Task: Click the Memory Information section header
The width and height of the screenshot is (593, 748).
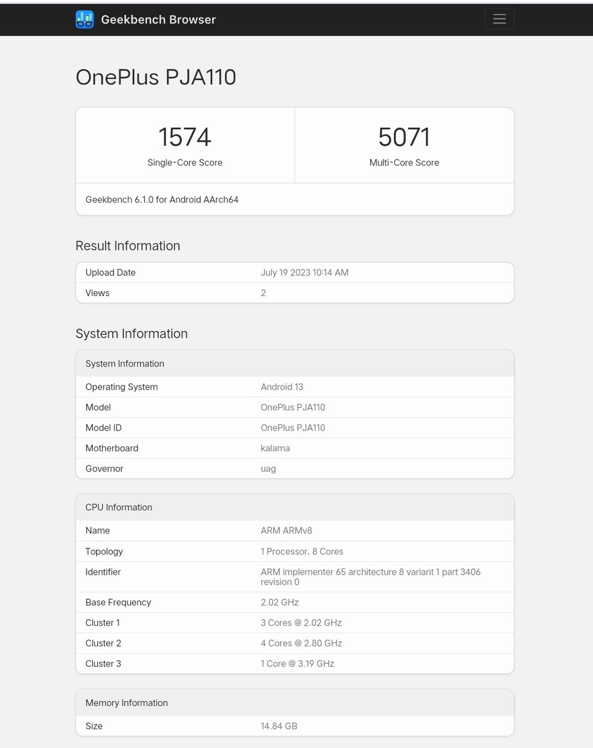Action: (126, 702)
